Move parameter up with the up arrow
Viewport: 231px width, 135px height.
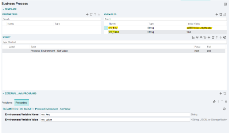coord(95,14)
